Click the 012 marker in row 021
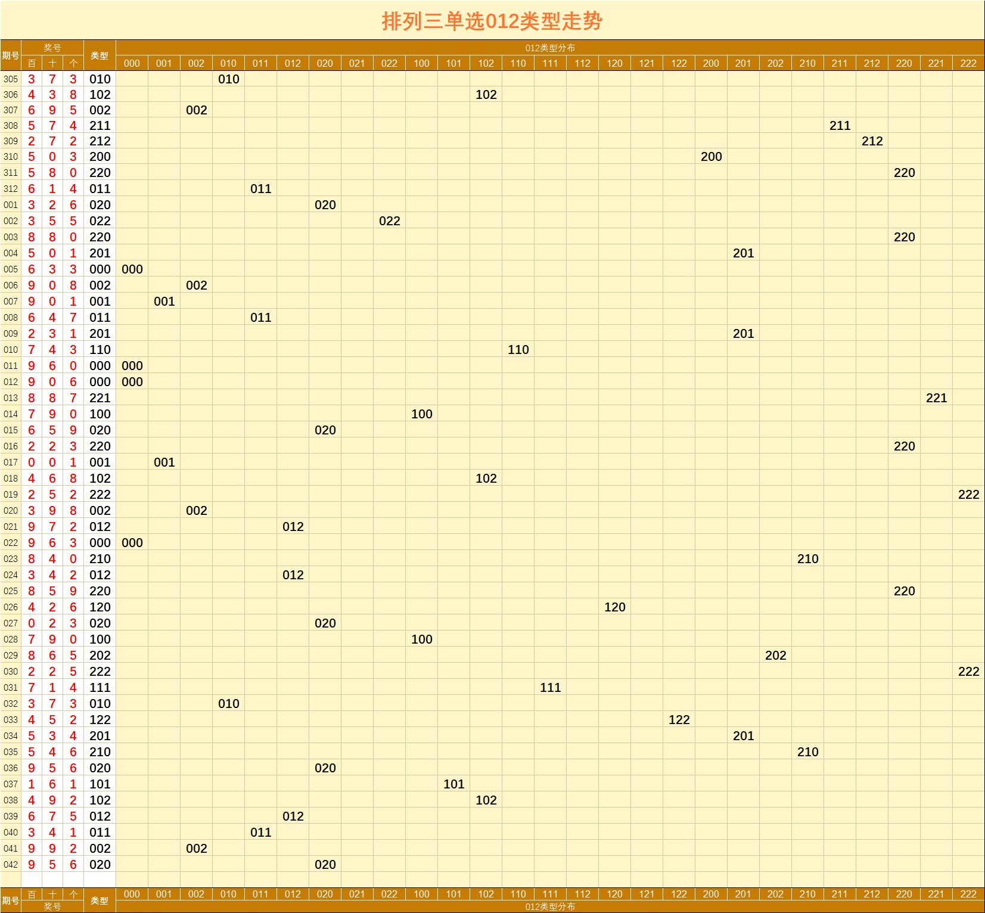Screen dimensions: 985x913 pos(293,526)
